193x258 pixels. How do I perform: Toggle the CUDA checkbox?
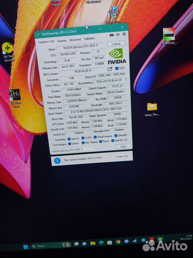83,138
